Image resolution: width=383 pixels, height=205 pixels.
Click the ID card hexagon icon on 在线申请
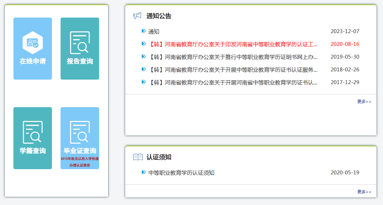click(33, 43)
